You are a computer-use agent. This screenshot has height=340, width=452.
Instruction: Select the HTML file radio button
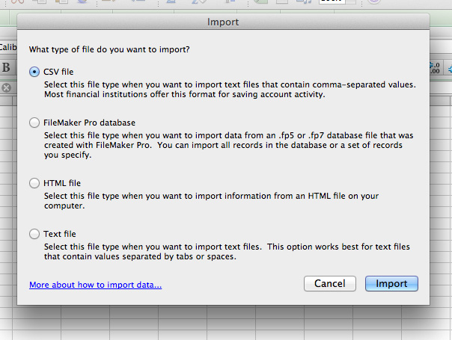tap(34, 183)
